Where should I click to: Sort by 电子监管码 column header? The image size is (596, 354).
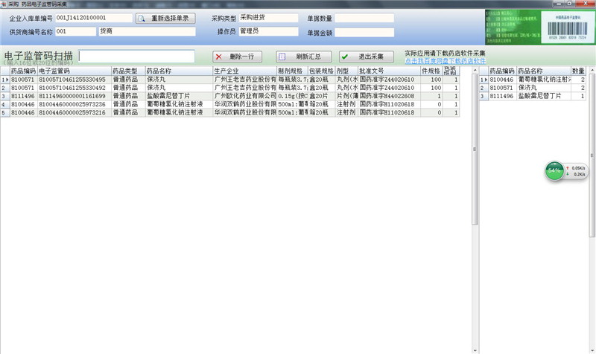(73, 71)
